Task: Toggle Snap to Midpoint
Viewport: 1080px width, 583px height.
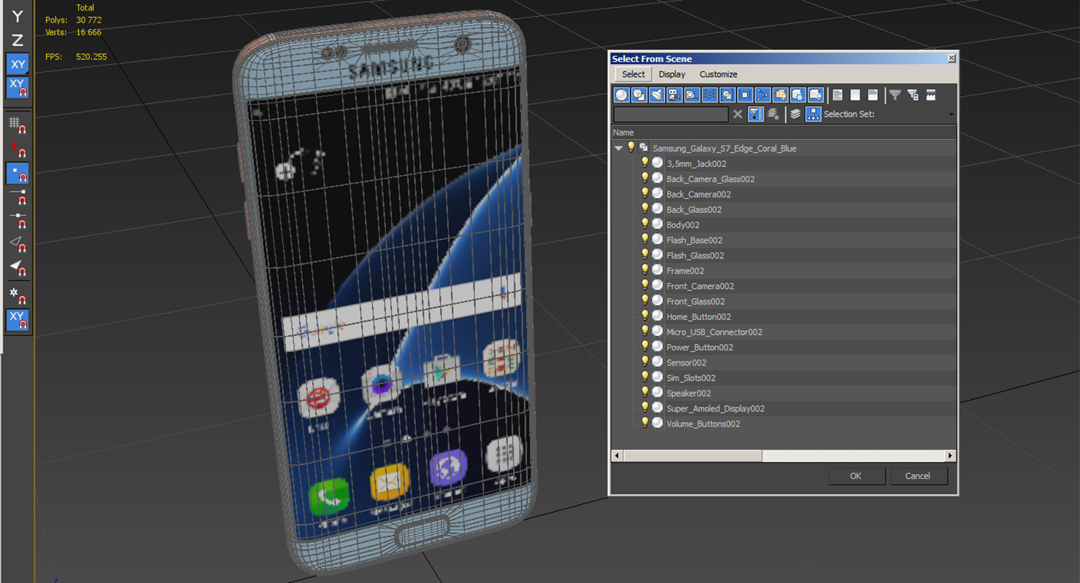Action: (x=18, y=220)
